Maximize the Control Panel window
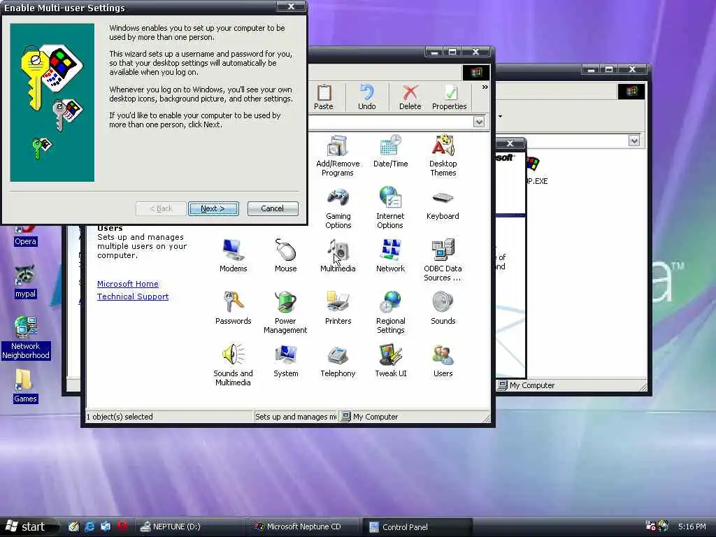716x537 pixels. [452, 52]
